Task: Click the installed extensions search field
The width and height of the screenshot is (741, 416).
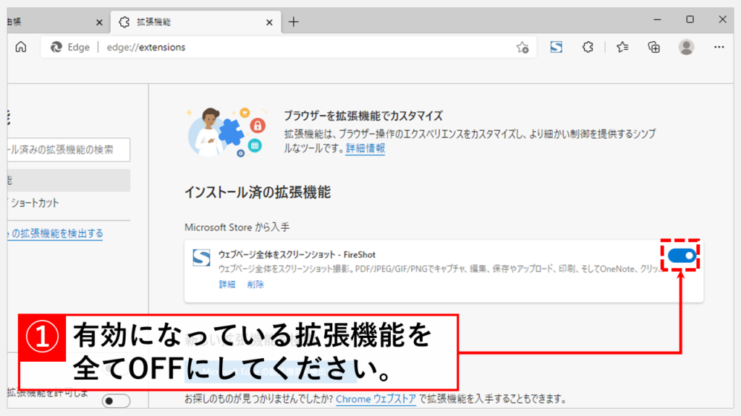Action: (69, 150)
